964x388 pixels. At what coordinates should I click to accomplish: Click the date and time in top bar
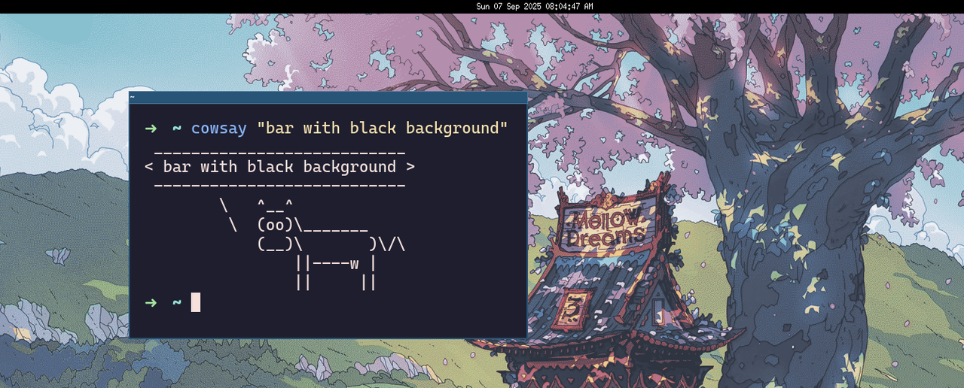pos(535,6)
